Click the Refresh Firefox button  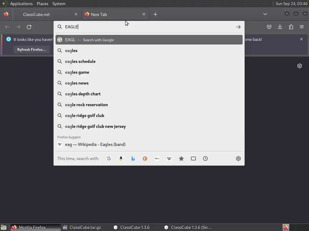coord(31,50)
